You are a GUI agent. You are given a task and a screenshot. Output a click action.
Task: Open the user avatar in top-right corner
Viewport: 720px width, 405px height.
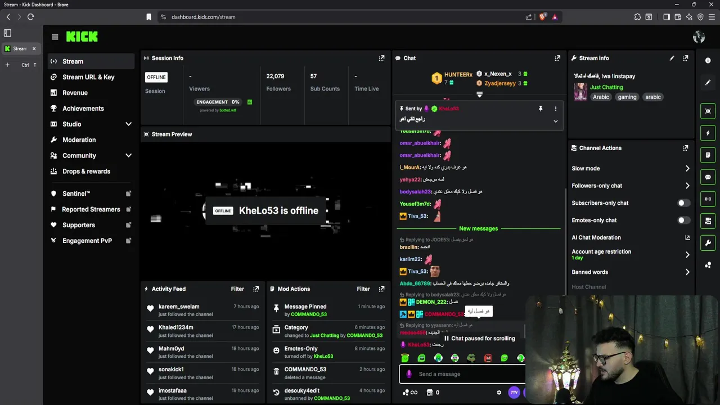click(699, 37)
